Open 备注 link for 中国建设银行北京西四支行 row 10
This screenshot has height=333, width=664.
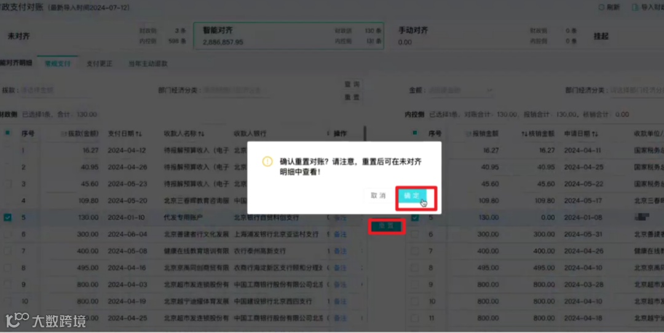[x=340, y=301]
